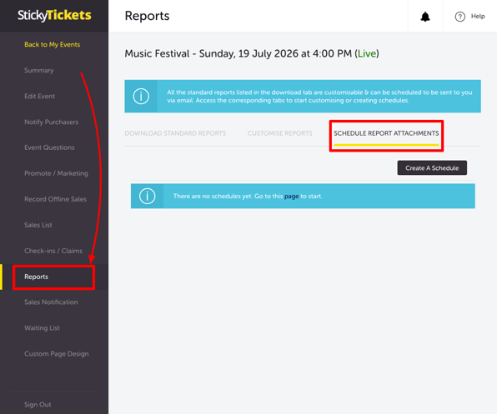This screenshot has height=414, width=497.
Task: Switch to Customise Reports tab
Action: click(280, 133)
